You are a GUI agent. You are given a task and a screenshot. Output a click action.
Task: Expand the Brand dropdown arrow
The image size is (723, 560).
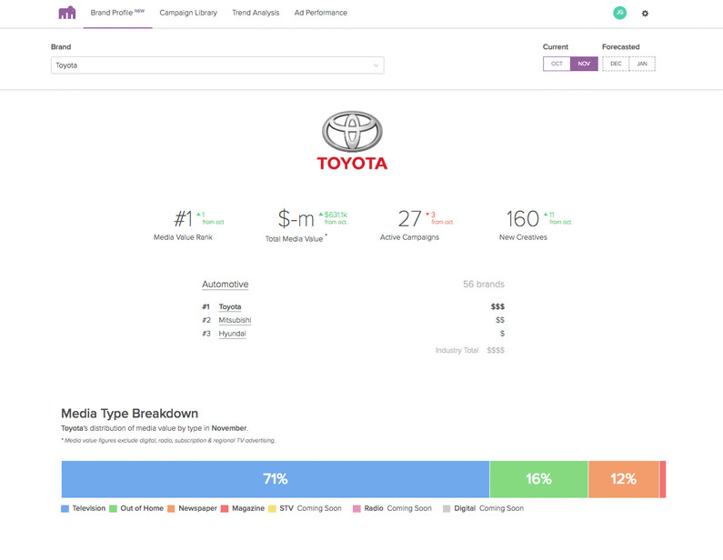(376, 65)
